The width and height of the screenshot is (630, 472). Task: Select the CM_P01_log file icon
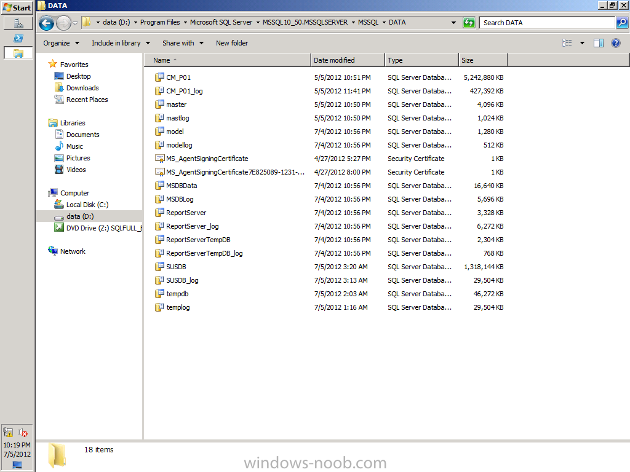coord(159,91)
